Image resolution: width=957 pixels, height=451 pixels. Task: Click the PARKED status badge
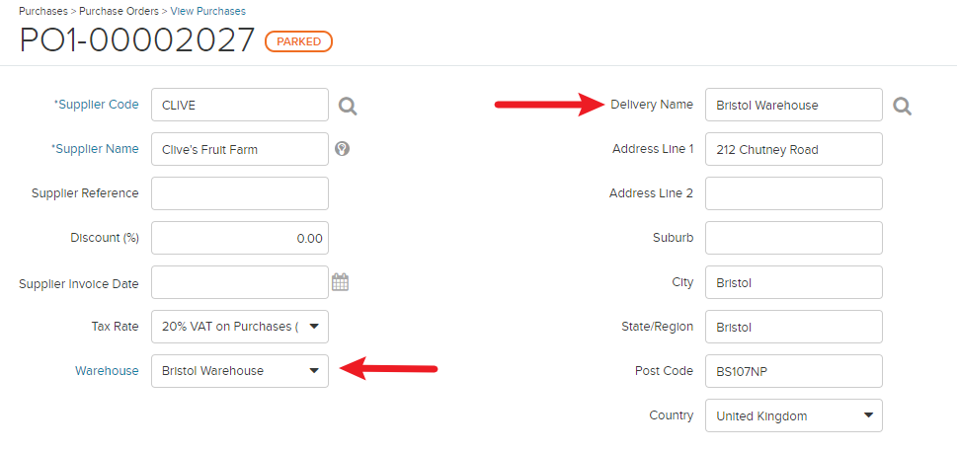[298, 41]
